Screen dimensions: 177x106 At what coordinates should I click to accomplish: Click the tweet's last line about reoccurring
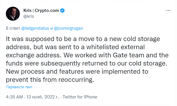pos(50,80)
